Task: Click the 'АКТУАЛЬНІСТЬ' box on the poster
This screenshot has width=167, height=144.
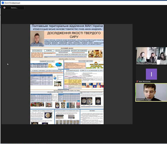Action: pyautogui.click(x=37, y=51)
